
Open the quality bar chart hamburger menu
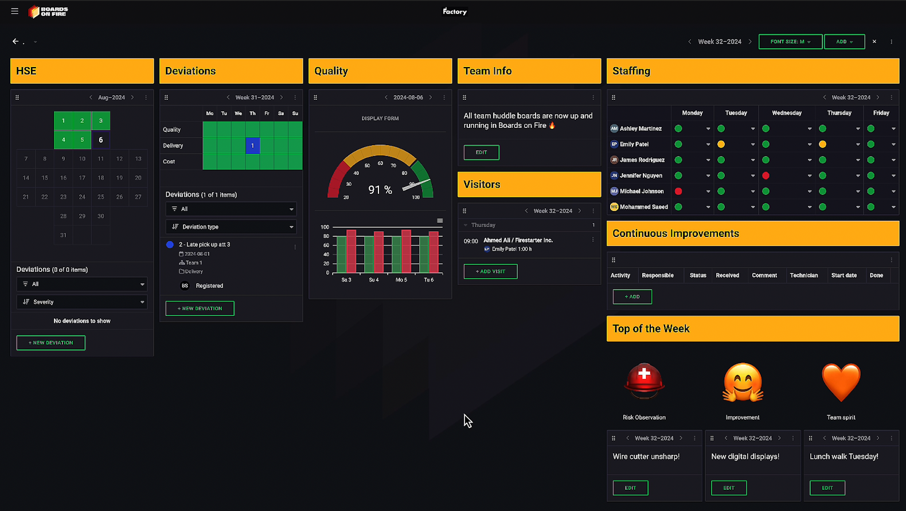point(440,221)
